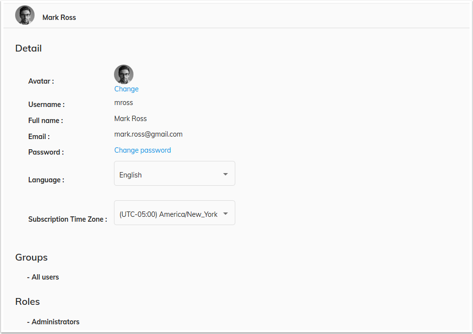Open the Change password link
Screen dimensions: 473x334
pos(142,150)
